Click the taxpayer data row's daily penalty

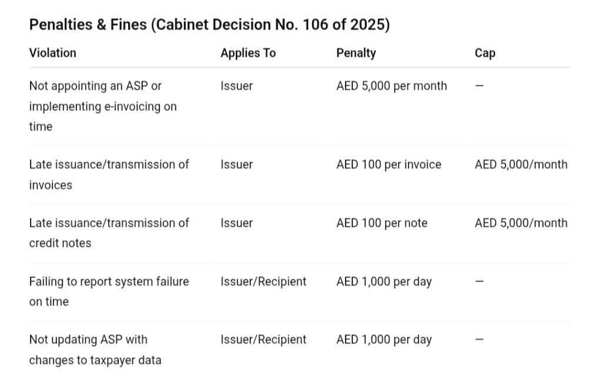click(384, 340)
